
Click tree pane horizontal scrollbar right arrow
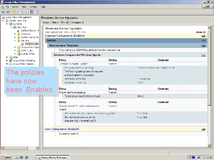pyautogui.click(x=37, y=148)
